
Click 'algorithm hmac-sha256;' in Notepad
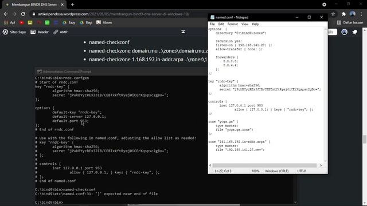(x=240, y=85)
